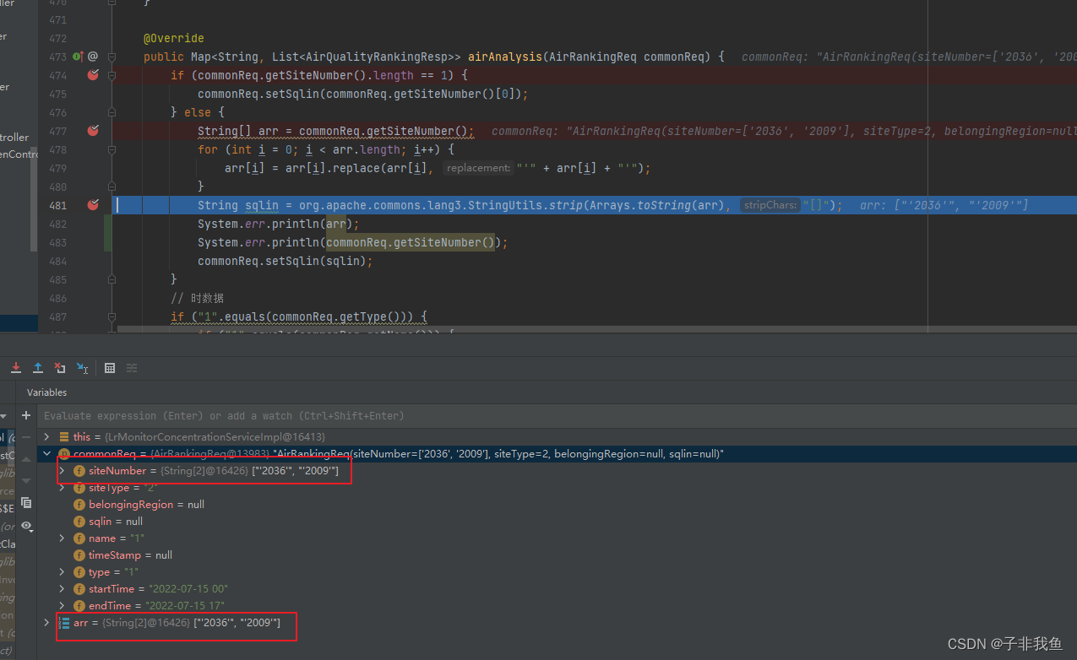The width and height of the screenshot is (1077, 660).
Task: Toggle watches view with eye icon
Action: pyautogui.click(x=26, y=525)
